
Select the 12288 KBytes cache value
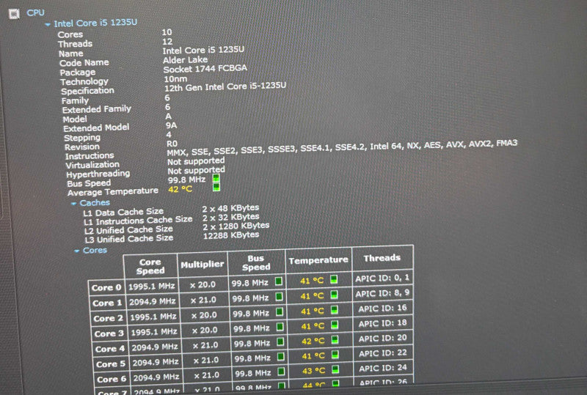pos(231,235)
